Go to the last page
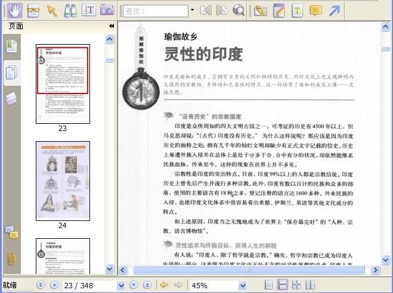This screenshot has height=293, width=393. 147,285
